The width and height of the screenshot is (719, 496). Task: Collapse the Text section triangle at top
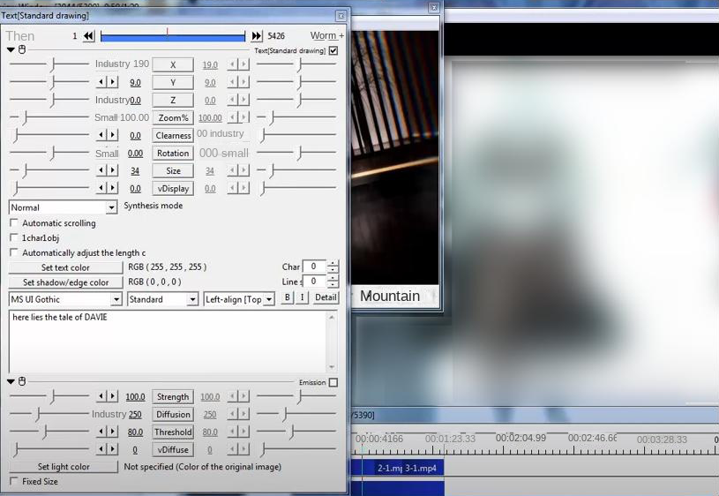click(11, 50)
